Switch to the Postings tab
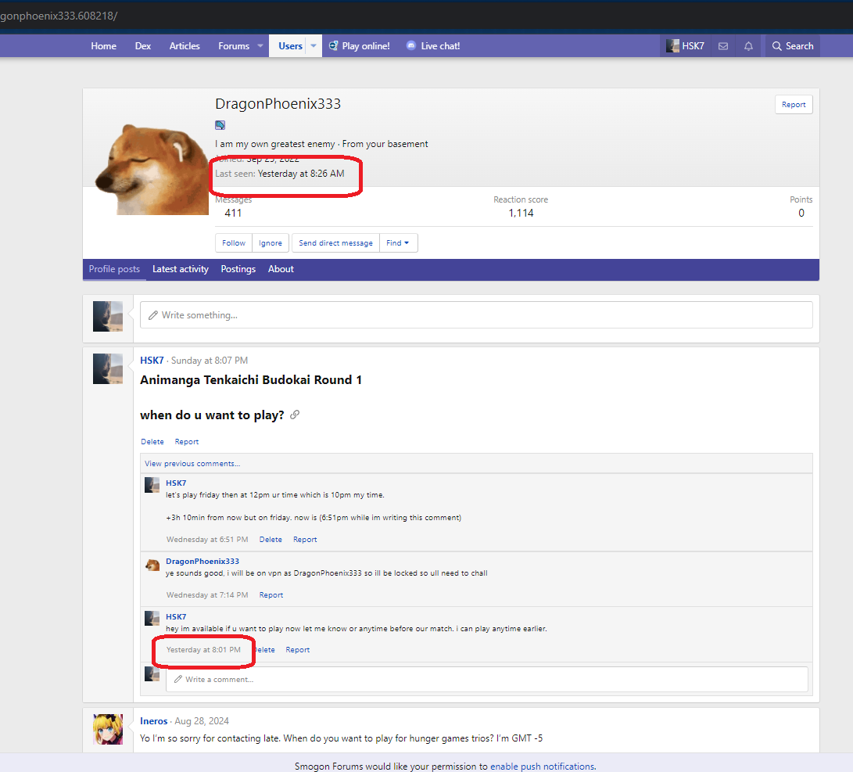 tap(238, 269)
